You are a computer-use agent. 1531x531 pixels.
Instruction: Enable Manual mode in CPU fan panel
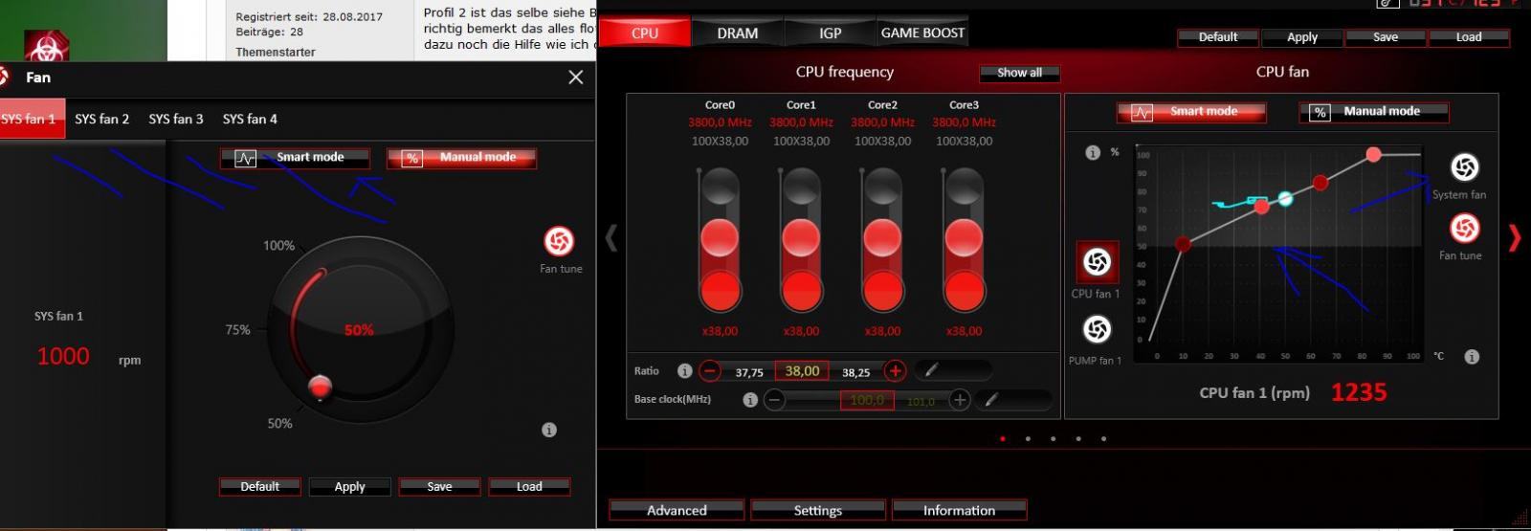tap(1374, 112)
